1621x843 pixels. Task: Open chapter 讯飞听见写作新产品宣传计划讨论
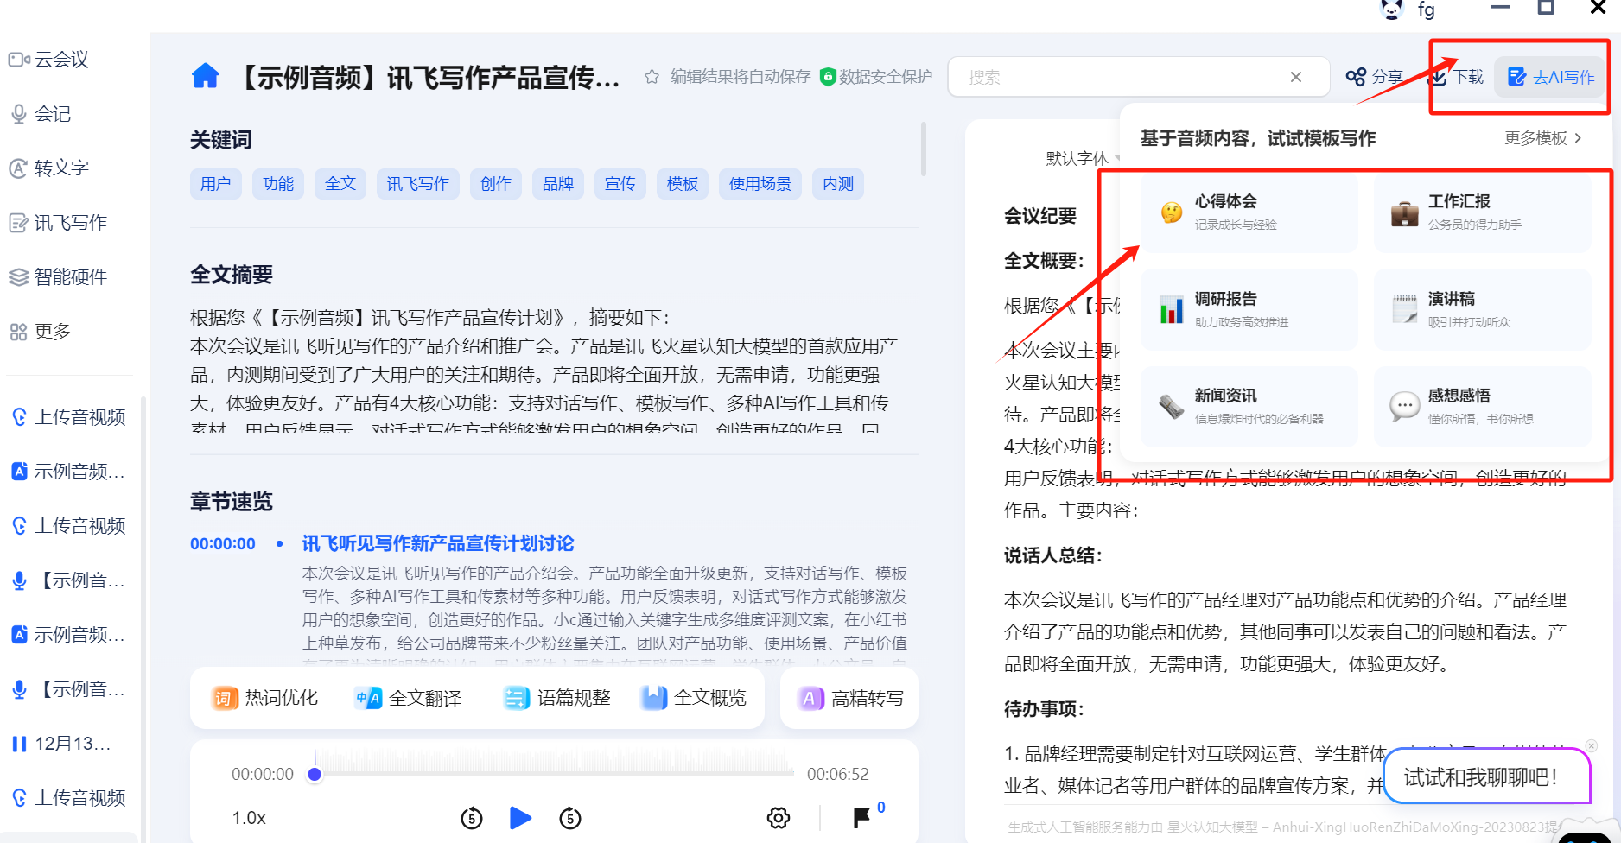pos(438,543)
